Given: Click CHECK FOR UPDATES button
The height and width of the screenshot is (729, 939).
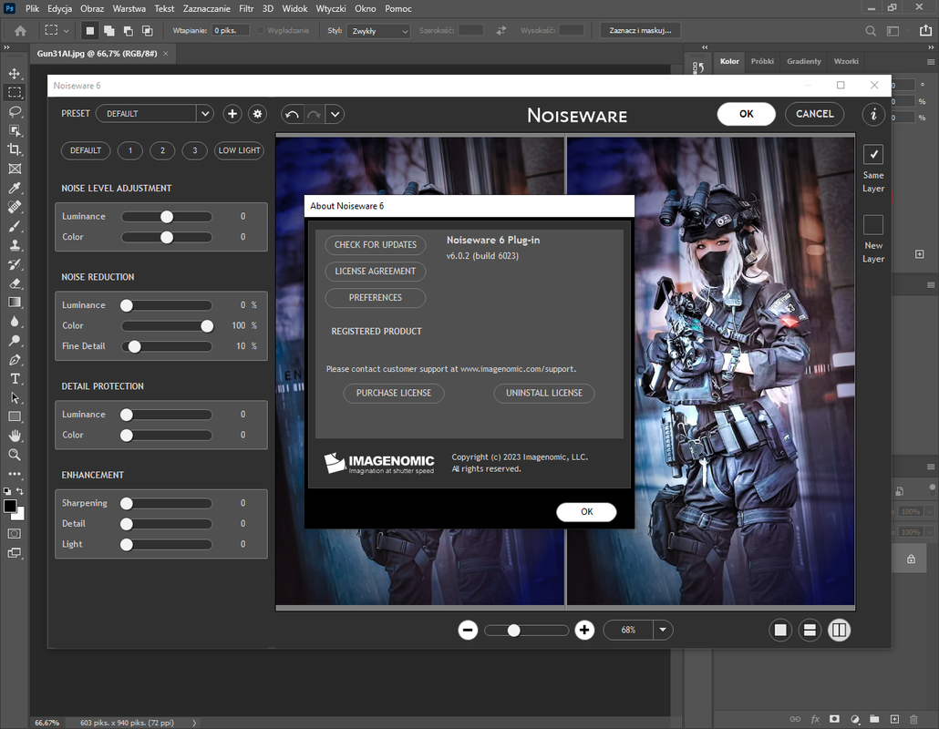Looking at the screenshot, I should [x=376, y=245].
